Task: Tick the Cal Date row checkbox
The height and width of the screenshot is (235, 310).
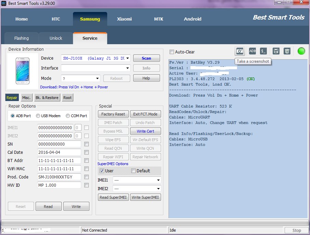Action: click(86, 152)
